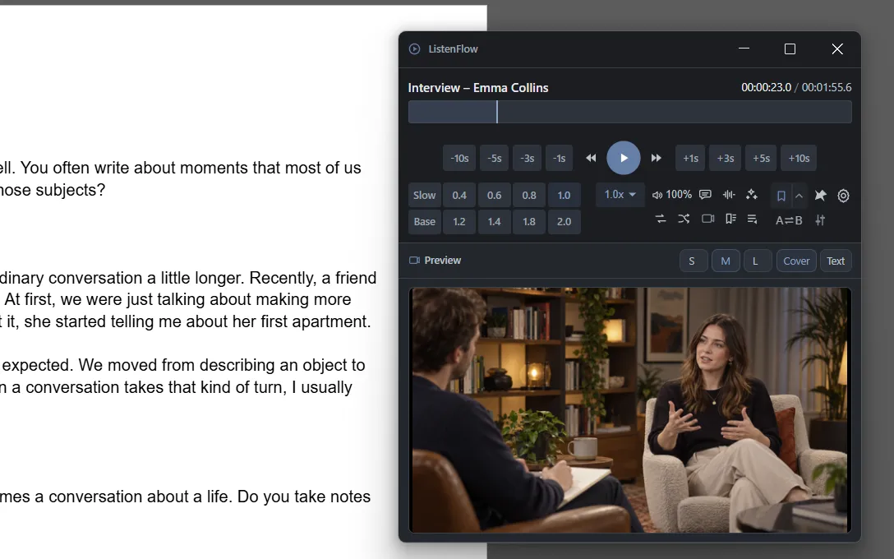Set playback speed to 1.0 preset

tap(564, 195)
